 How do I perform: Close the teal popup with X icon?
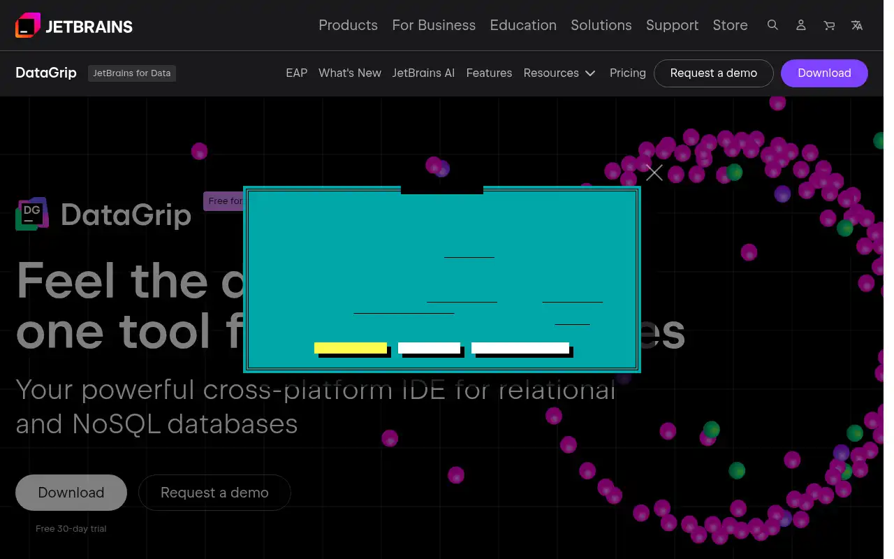[x=654, y=173]
